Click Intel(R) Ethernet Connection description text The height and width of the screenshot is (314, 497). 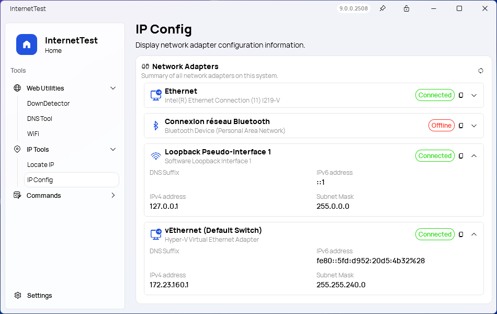tap(222, 100)
